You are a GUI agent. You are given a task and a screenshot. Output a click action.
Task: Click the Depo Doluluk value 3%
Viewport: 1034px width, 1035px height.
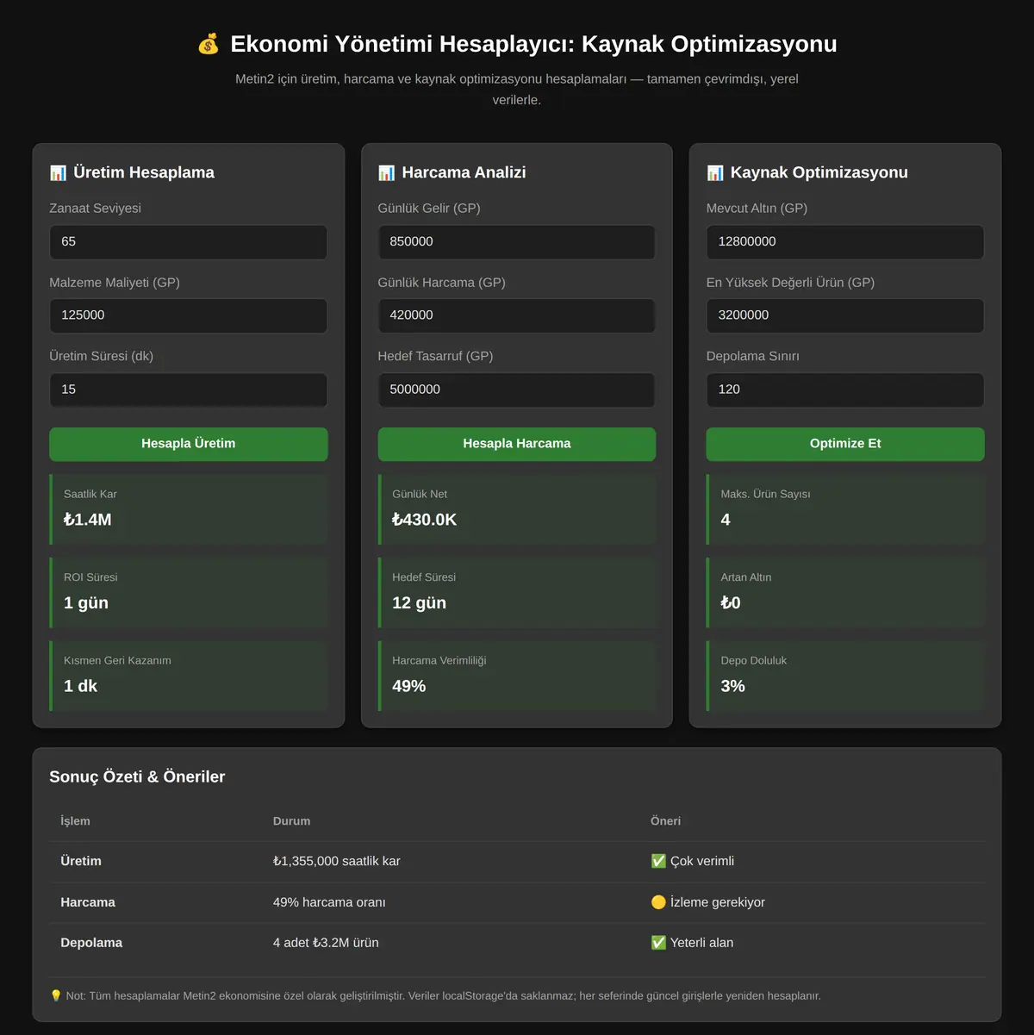click(733, 686)
